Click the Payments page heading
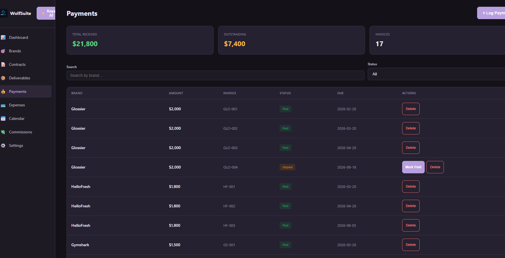This screenshot has width=505, height=258. [82, 14]
